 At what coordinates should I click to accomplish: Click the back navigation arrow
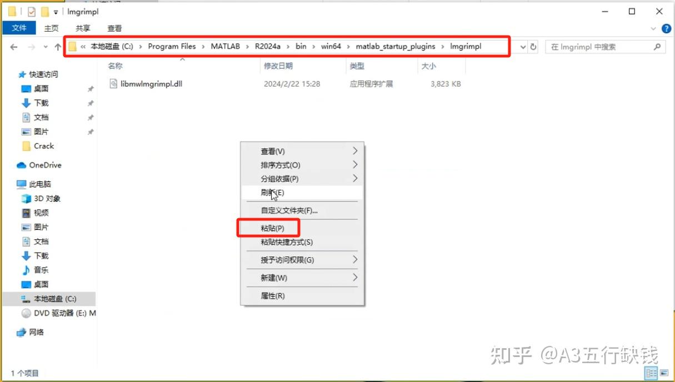(x=14, y=47)
